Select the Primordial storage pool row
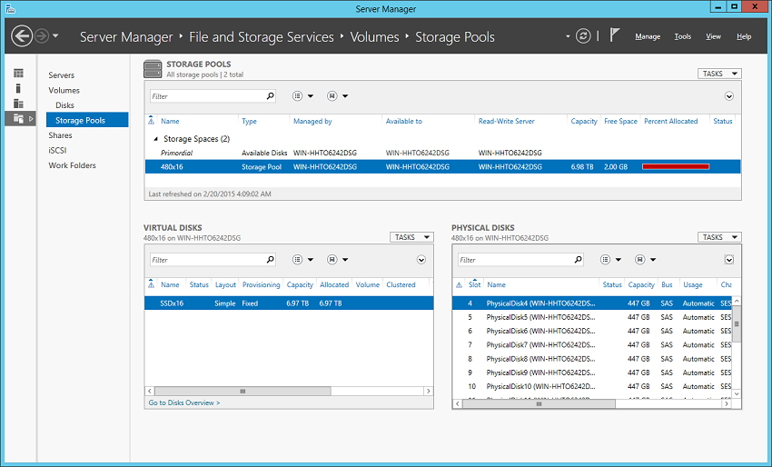This screenshot has height=467, width=772. click(442, 153)
